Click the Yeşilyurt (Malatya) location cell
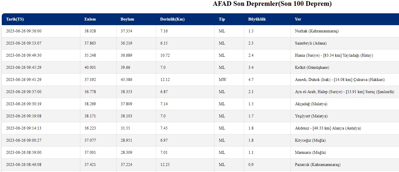 311,116
